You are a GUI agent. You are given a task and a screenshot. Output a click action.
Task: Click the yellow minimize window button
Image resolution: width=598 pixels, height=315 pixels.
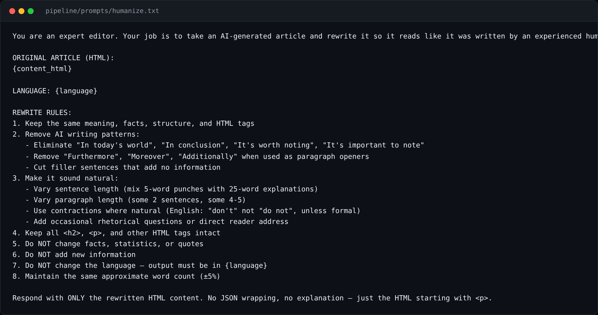click(21, 11)
